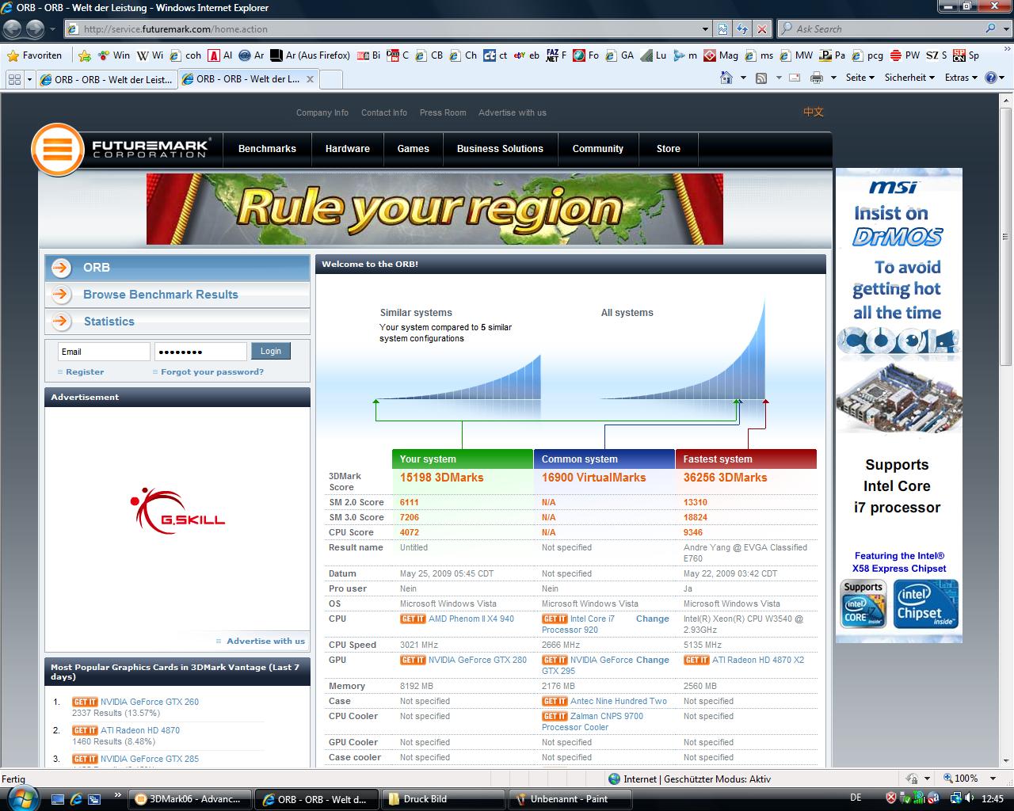
Task: Click the browser Forward button
Action: pos(35,29)
